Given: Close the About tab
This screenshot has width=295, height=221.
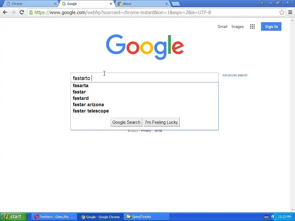Looking at the screenshot, I should tap(166, 4).
